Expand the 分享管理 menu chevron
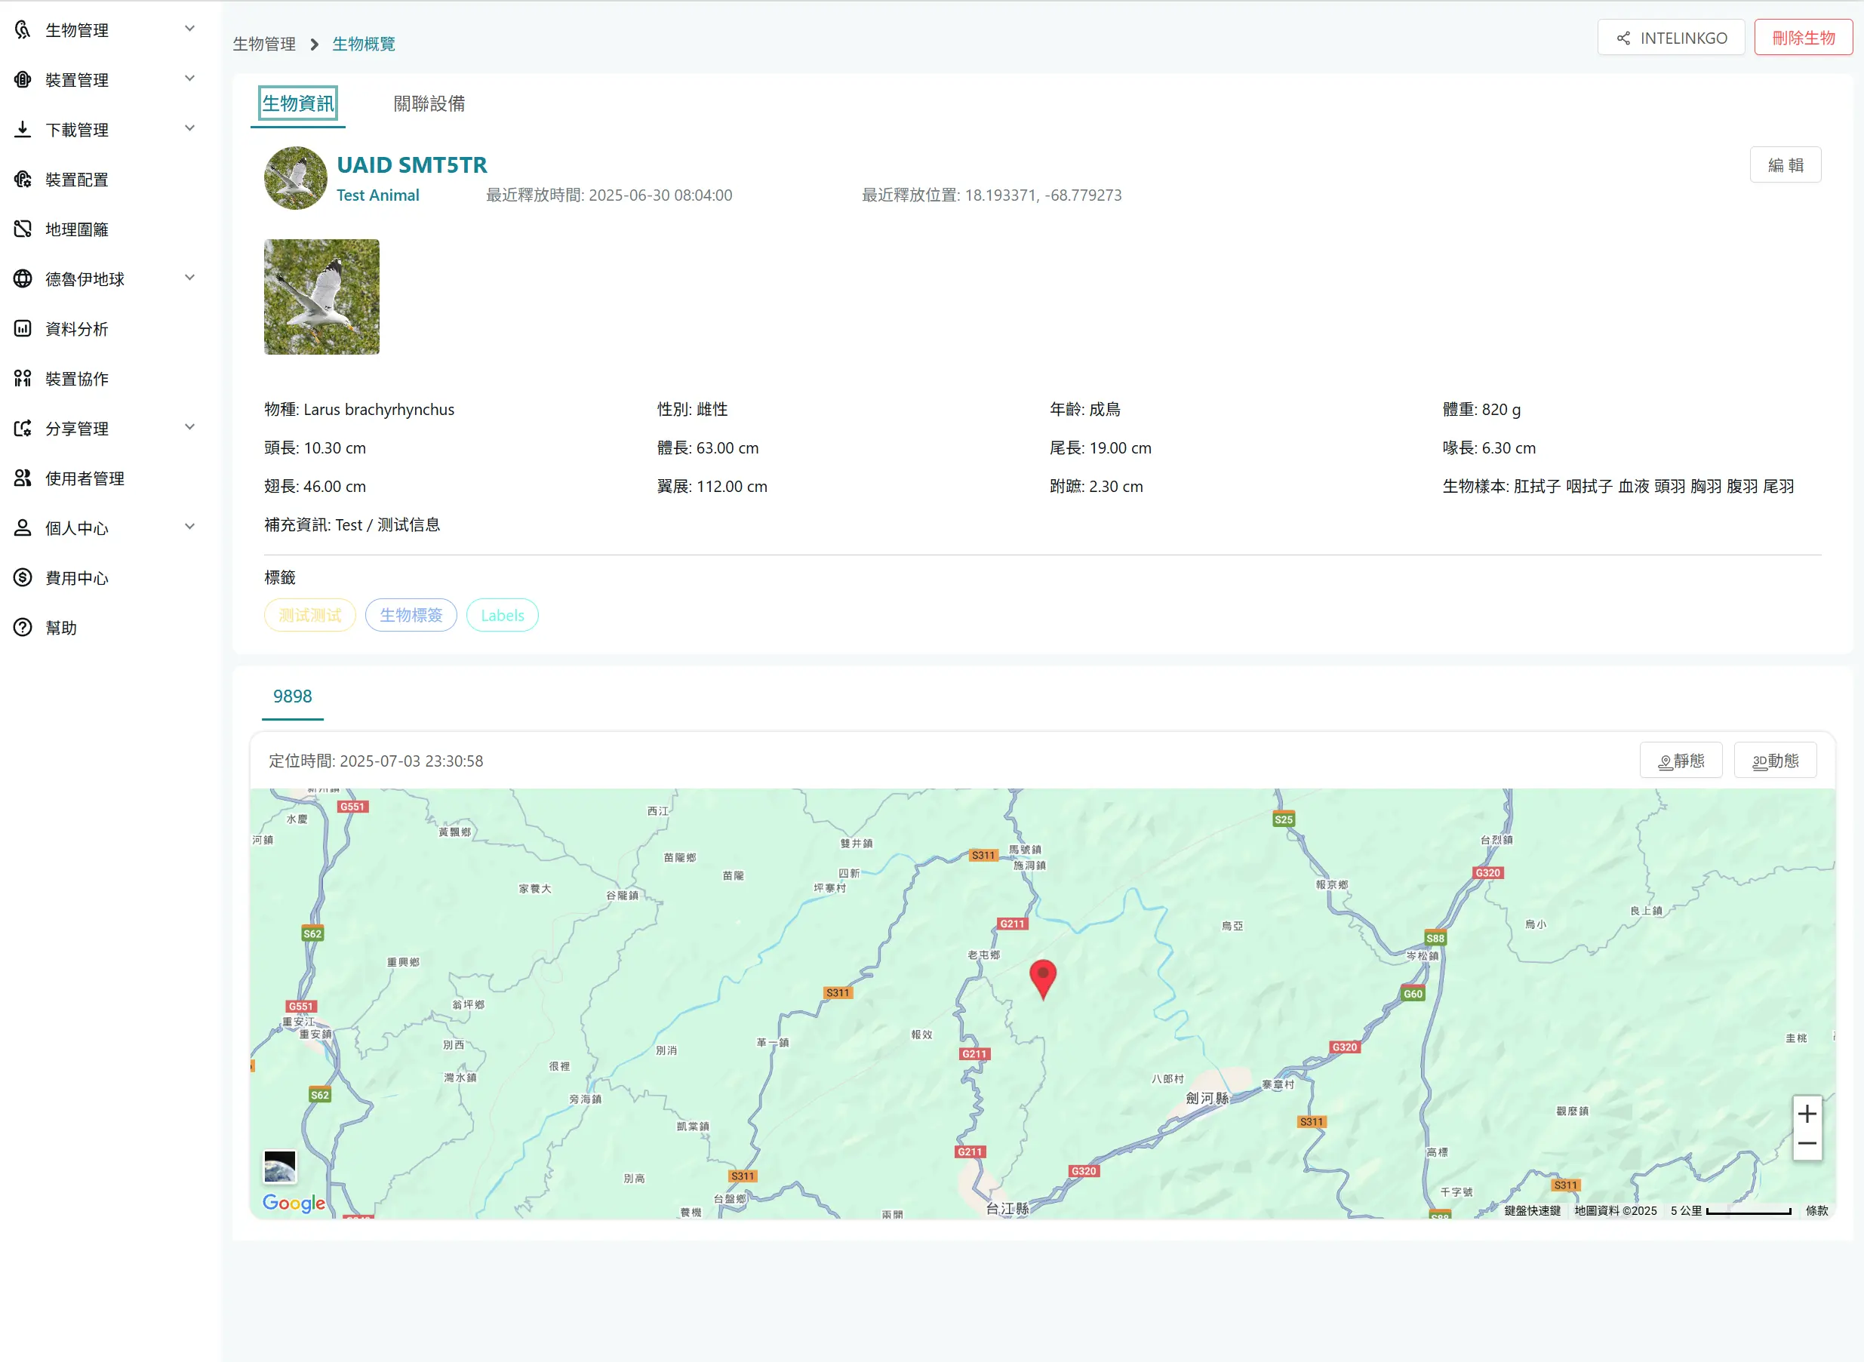Screen dimensions: 1864x1362 tap(189, 427)
